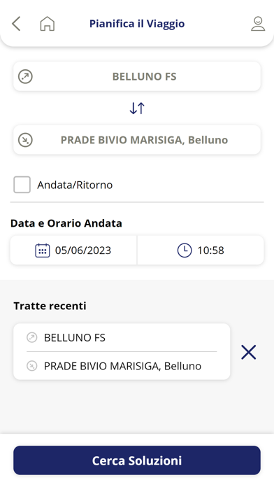Enable the Andata/Ritorno checkbox

[x=22, y=185]
